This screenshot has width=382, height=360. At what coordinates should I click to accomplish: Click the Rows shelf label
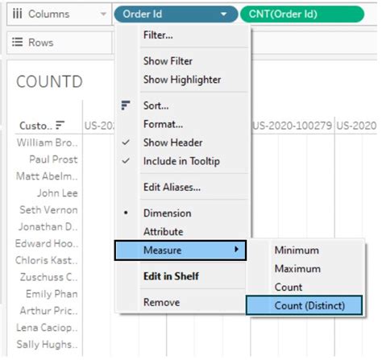coord(41,43)
